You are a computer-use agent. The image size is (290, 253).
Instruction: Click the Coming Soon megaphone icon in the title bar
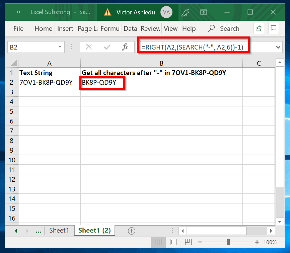tap(186, 12)
